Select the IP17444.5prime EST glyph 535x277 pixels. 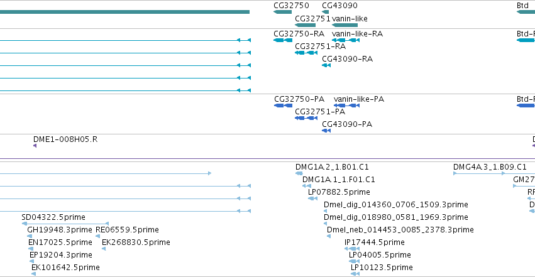[x=352, y=249]
